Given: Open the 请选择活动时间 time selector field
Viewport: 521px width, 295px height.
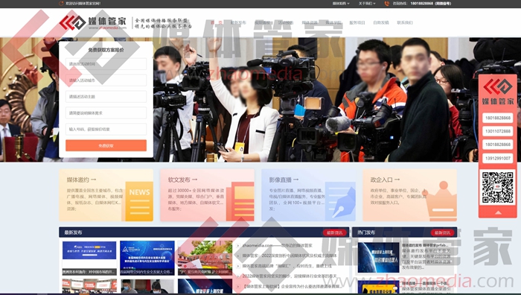Looking at the screenshot, I should click(x=106, y=64).
